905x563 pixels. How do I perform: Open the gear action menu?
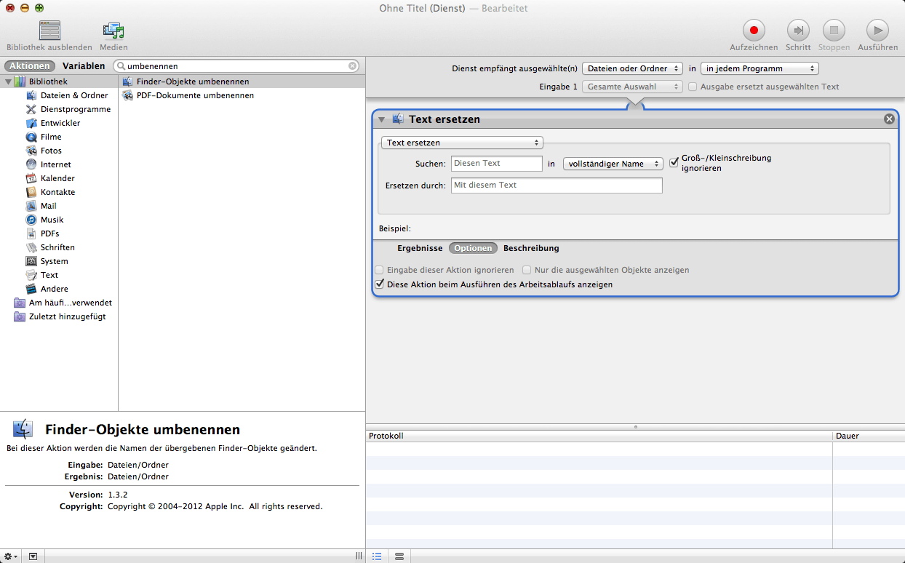[10, 556]
